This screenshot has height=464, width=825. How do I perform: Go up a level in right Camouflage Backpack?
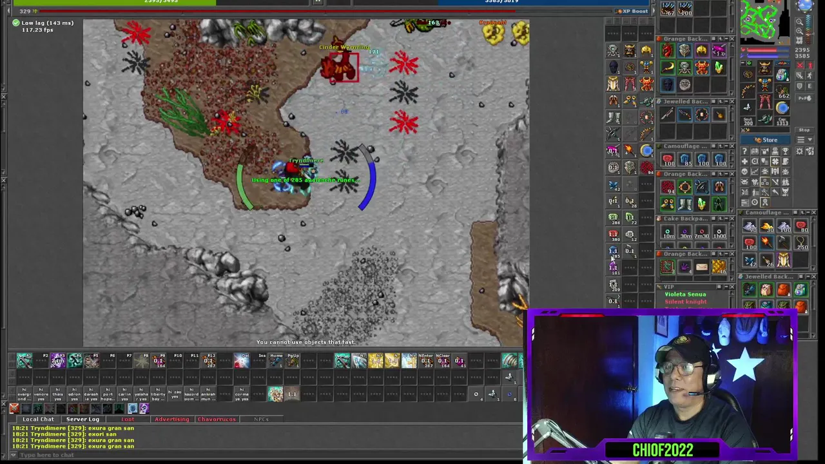point(802,212)
